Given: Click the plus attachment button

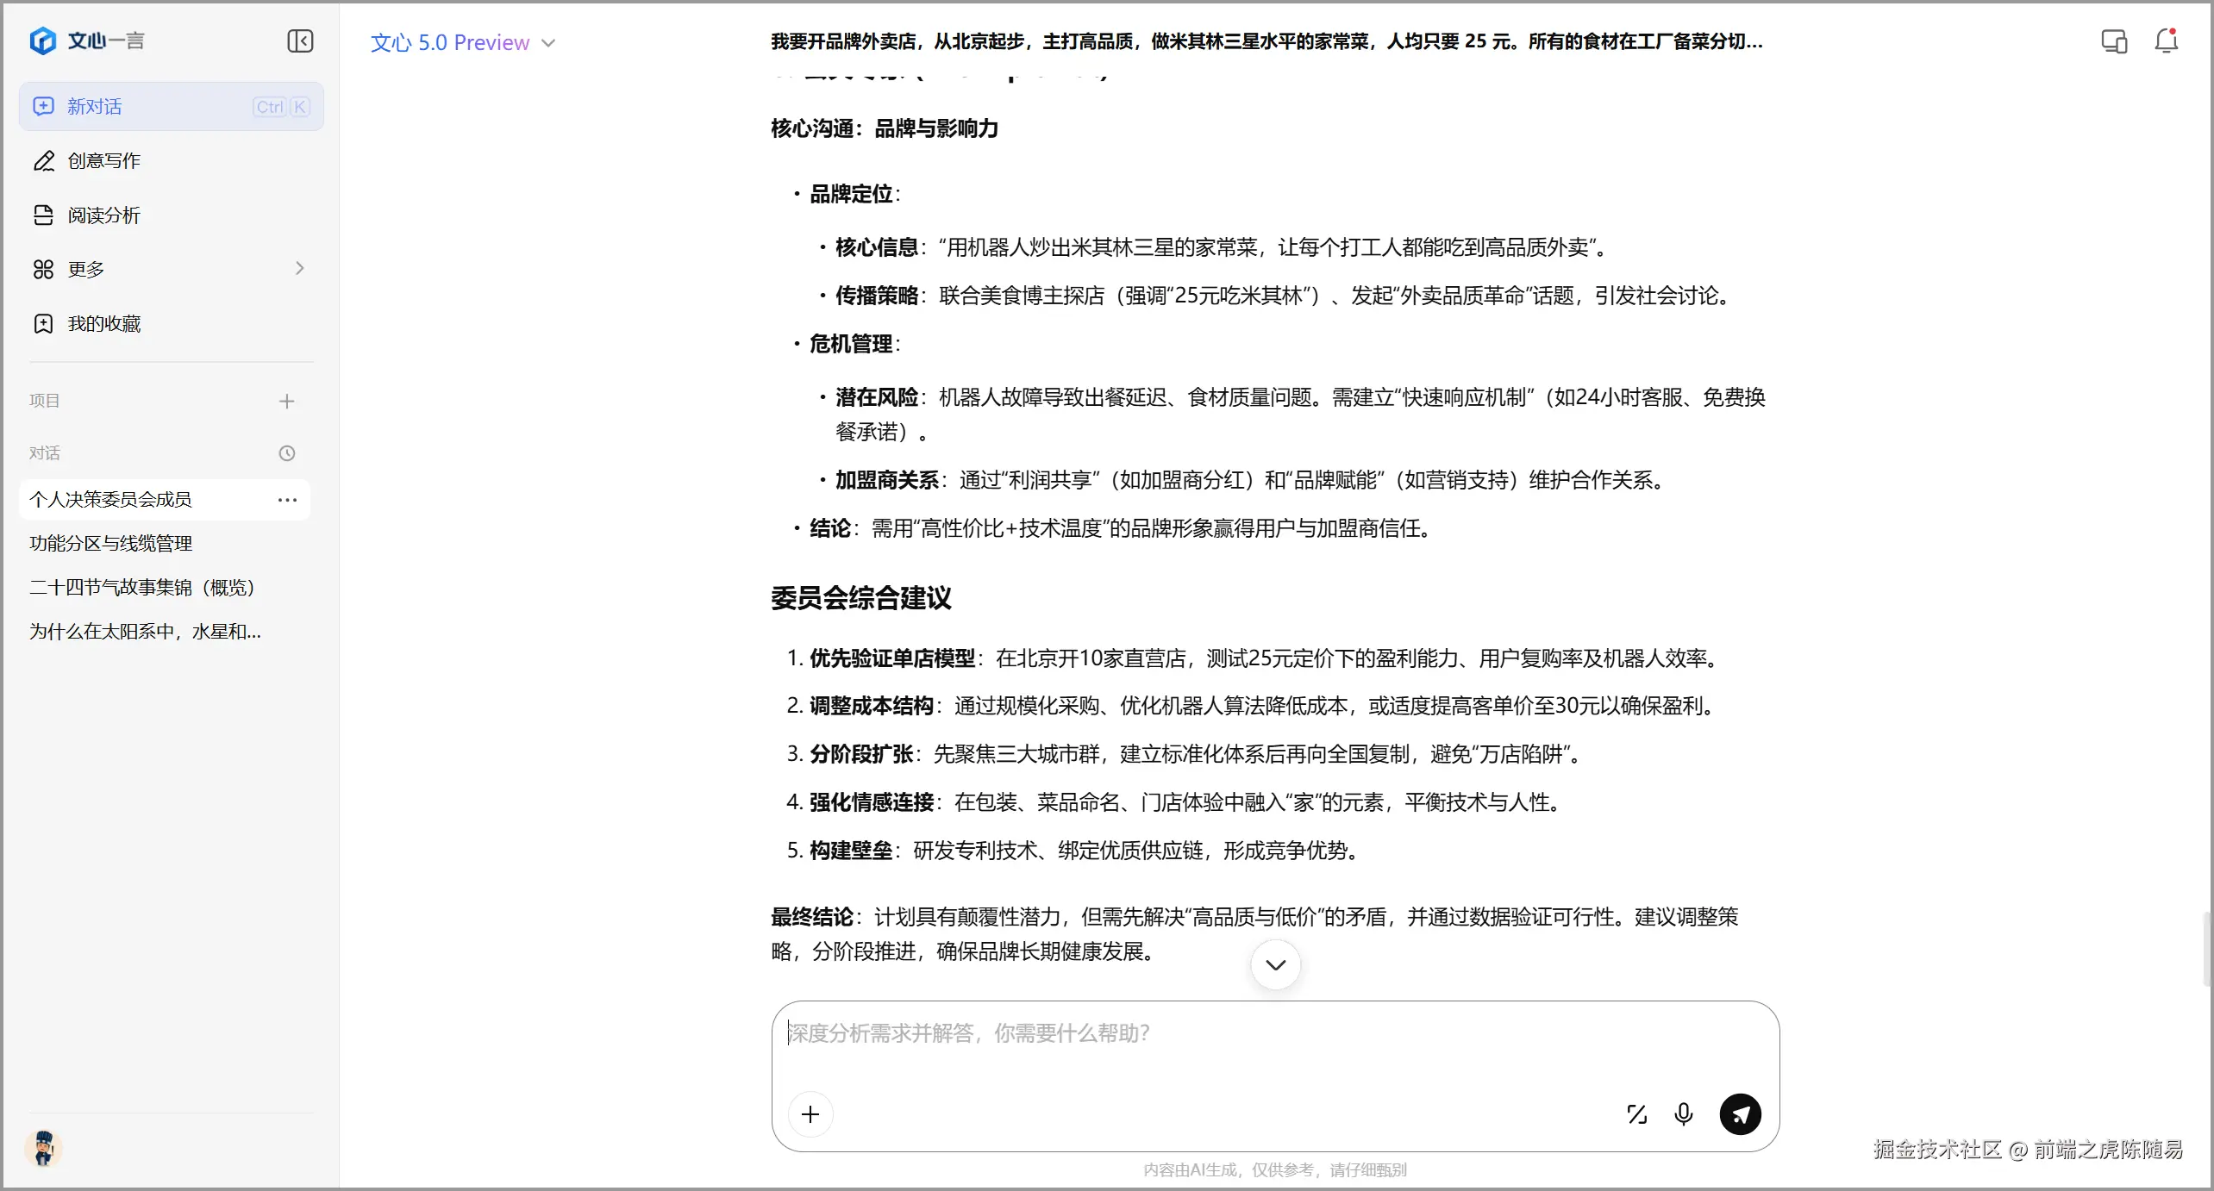Looking at the screenshot, I should pyautogui.click(x=810, y=1114).
